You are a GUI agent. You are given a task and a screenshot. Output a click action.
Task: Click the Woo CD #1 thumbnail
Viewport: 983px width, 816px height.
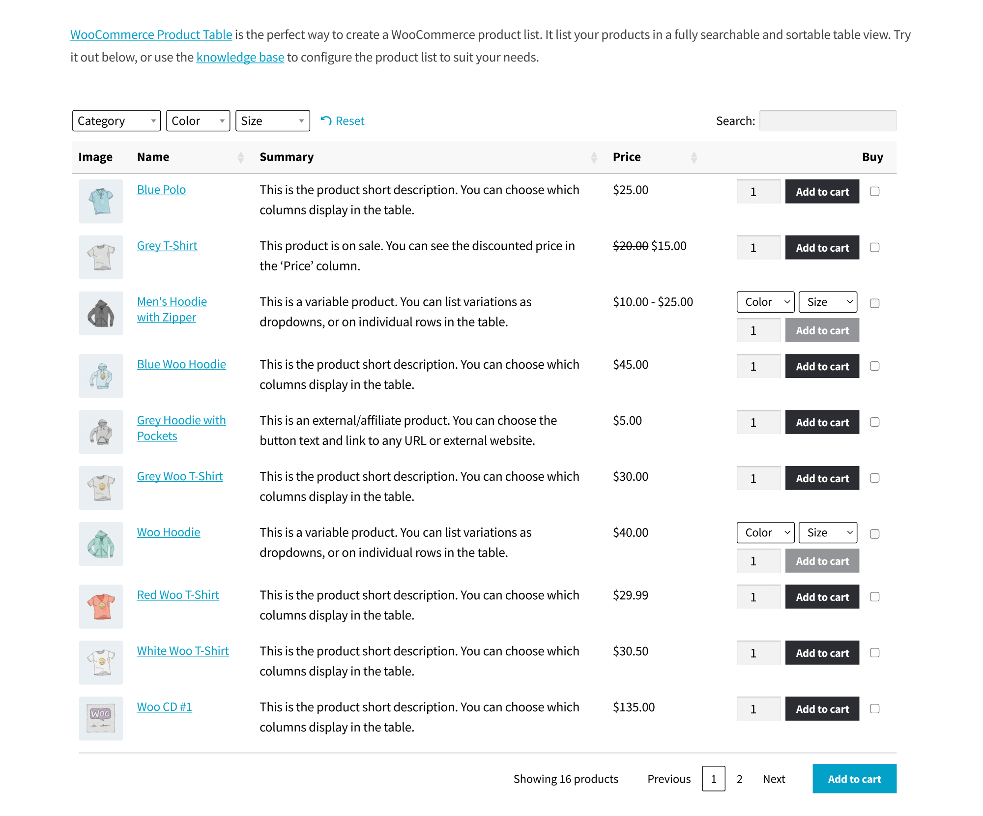[x=101, y=718]
